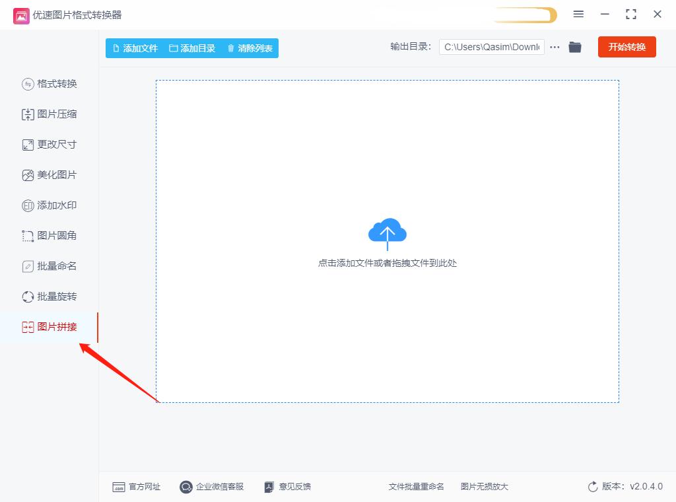676x502 pixels.
Task: Open the hamburger menu at top right
Action: pyautogui.click(x=578, y=13)
